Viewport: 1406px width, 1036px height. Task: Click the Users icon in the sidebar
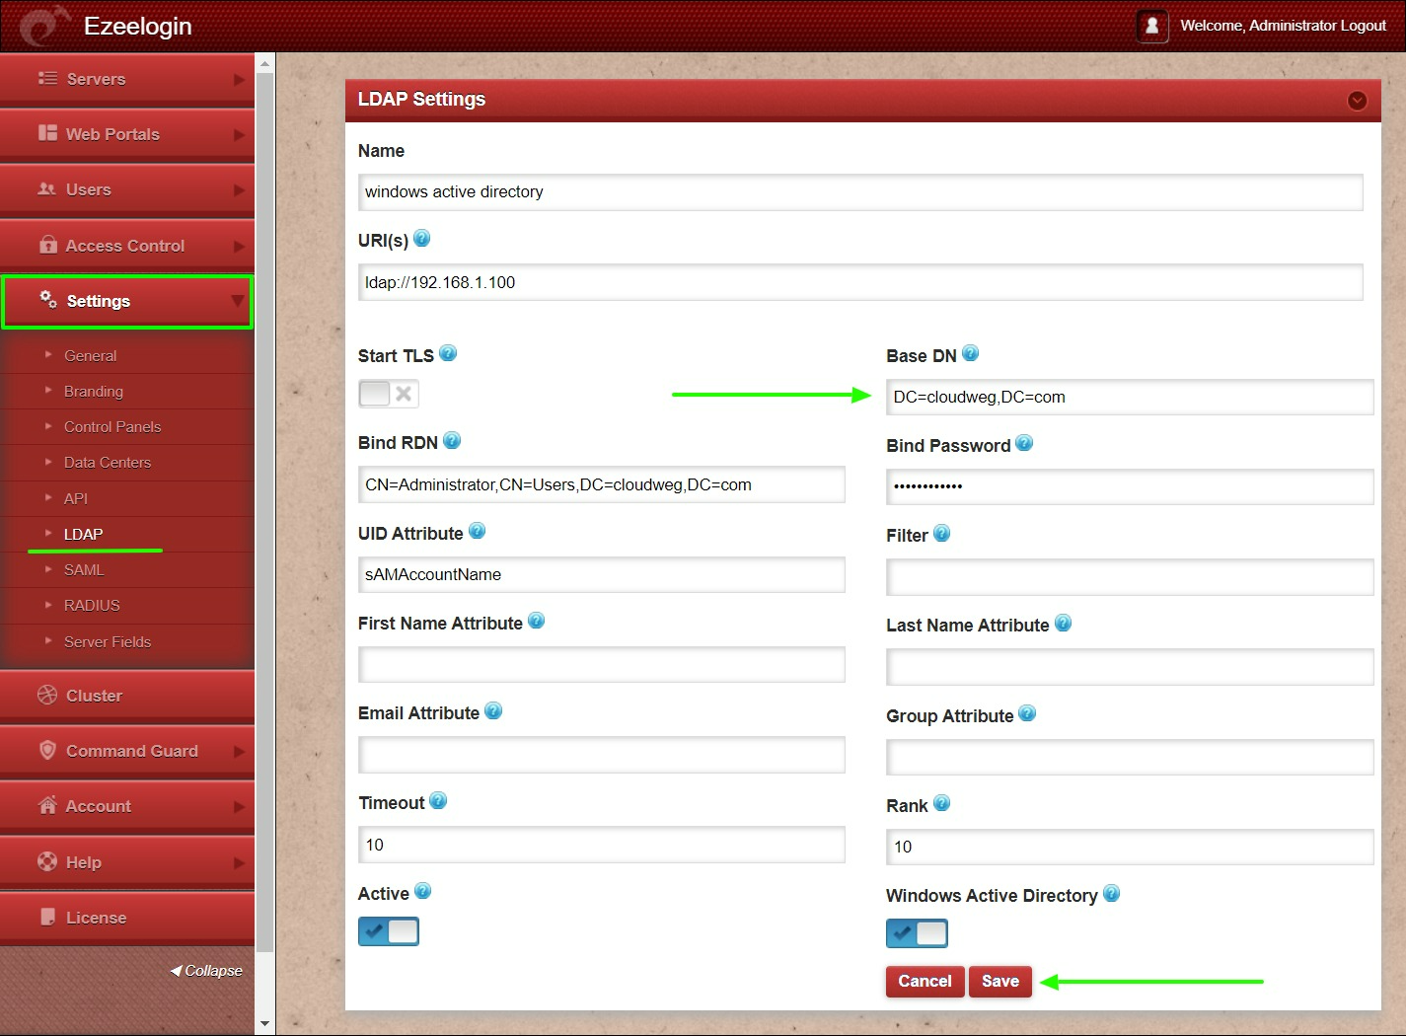[x=47, y=188]
